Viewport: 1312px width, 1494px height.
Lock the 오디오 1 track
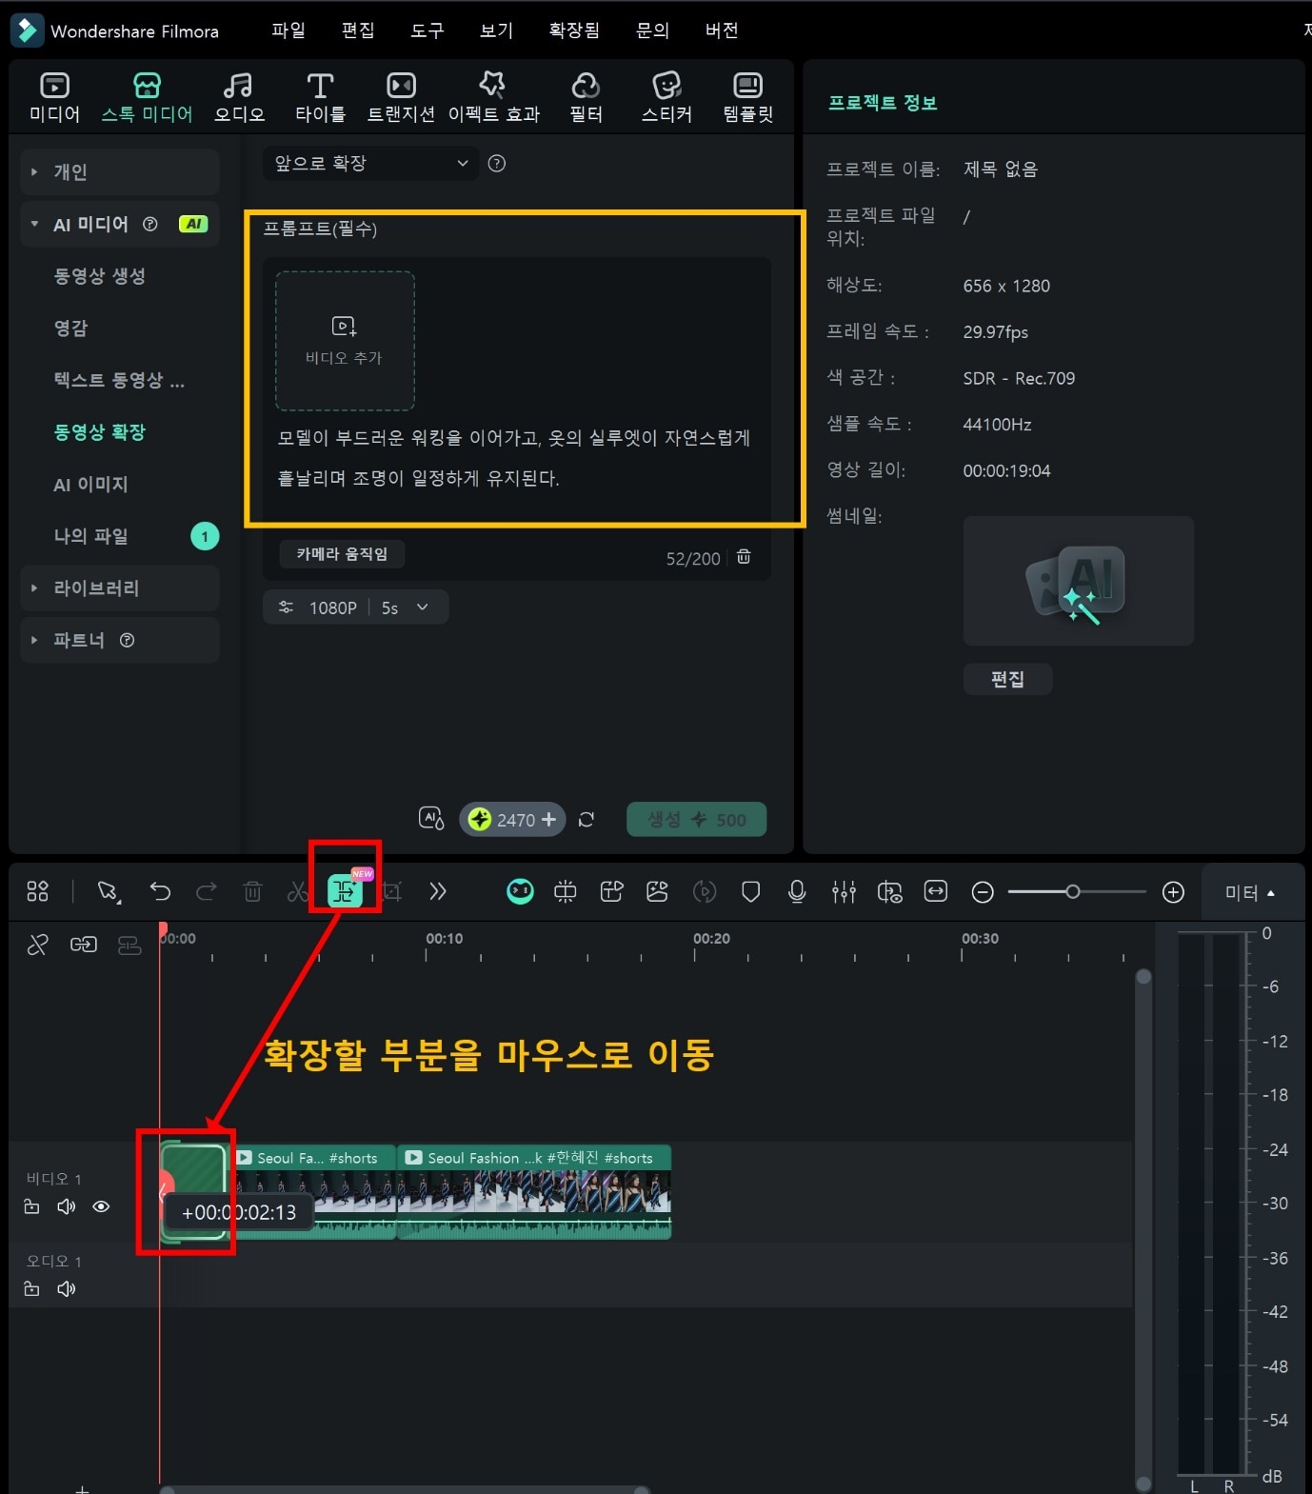pos(31,1288)
